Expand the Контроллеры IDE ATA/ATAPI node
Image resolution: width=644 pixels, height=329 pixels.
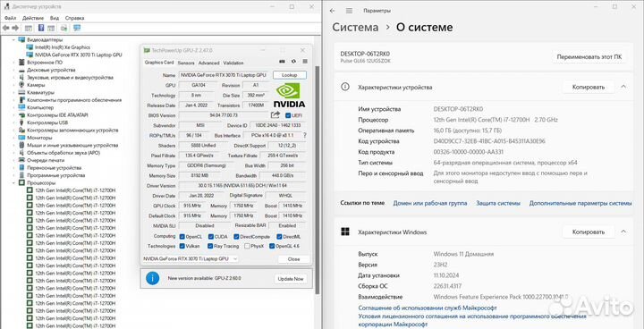[13, 115]
